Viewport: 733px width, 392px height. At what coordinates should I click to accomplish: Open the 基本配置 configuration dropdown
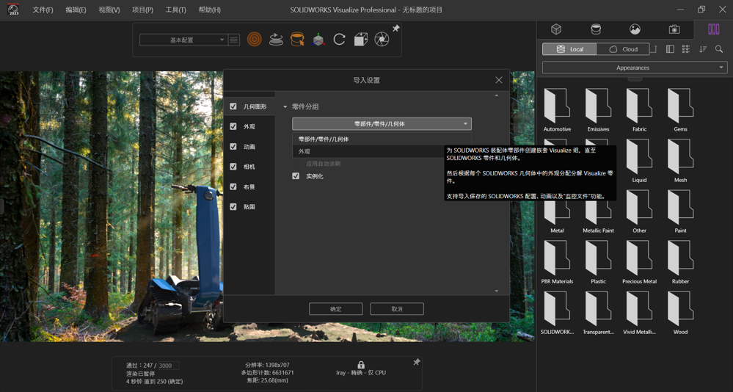pos(183,40)
